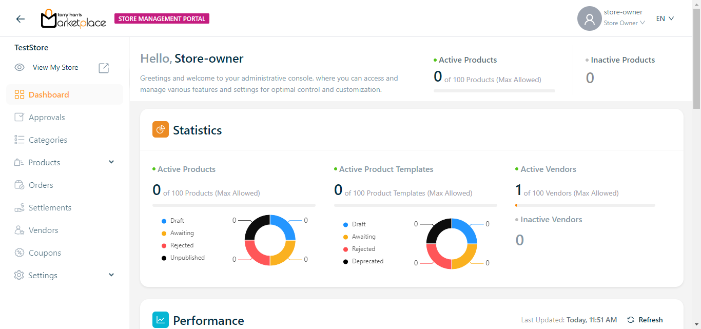Open the Approvals menu item

click(47, 118)
